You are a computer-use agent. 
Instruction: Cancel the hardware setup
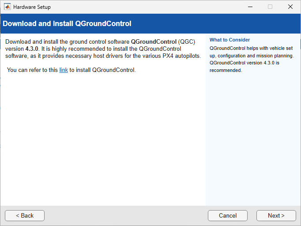[228, 215]
